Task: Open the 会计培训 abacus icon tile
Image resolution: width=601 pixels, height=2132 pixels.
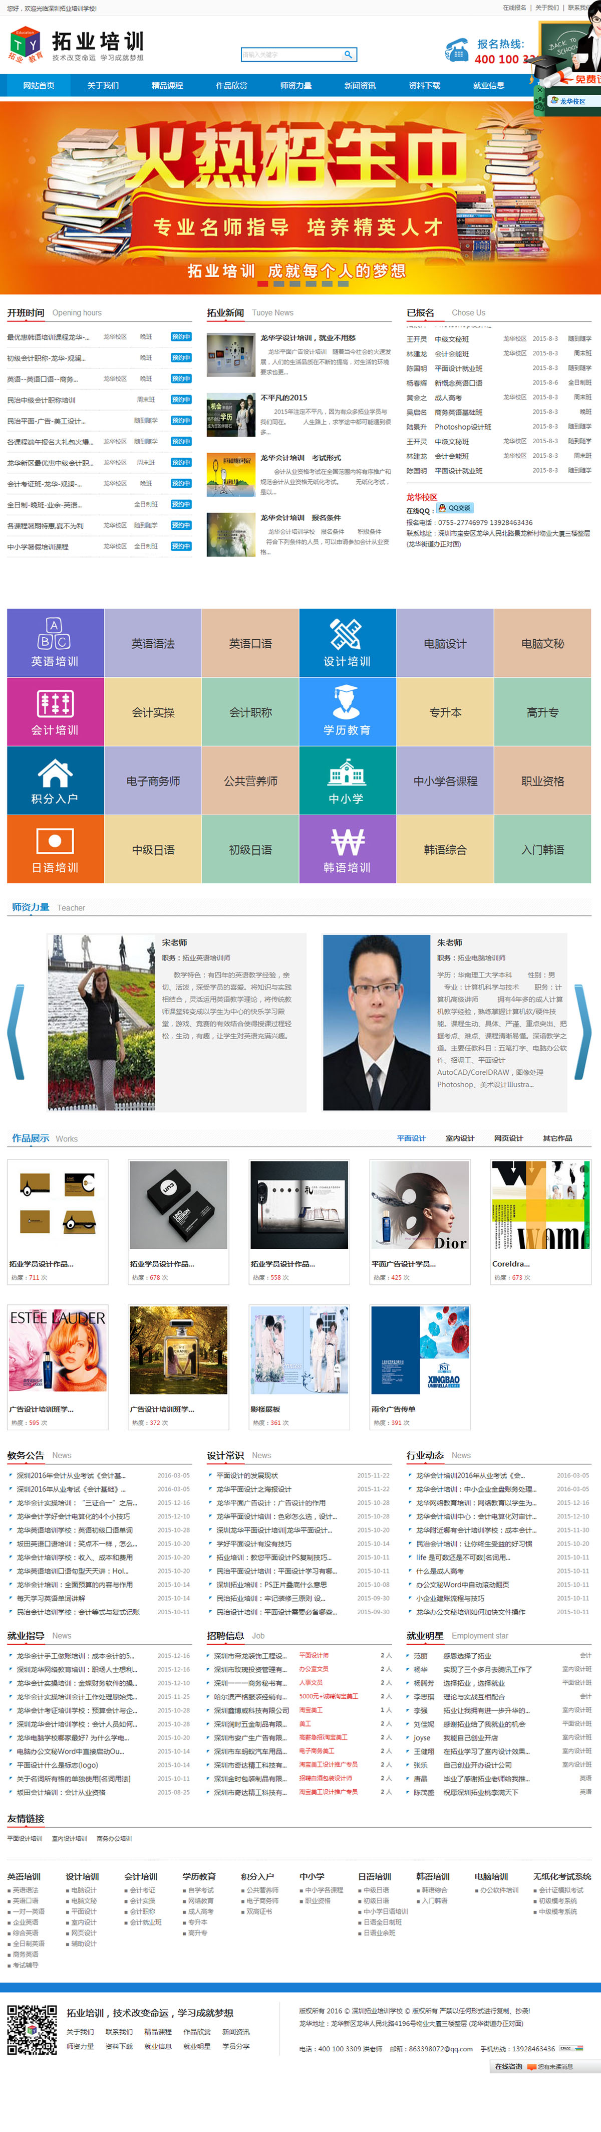Action: (x=56, y=712)
